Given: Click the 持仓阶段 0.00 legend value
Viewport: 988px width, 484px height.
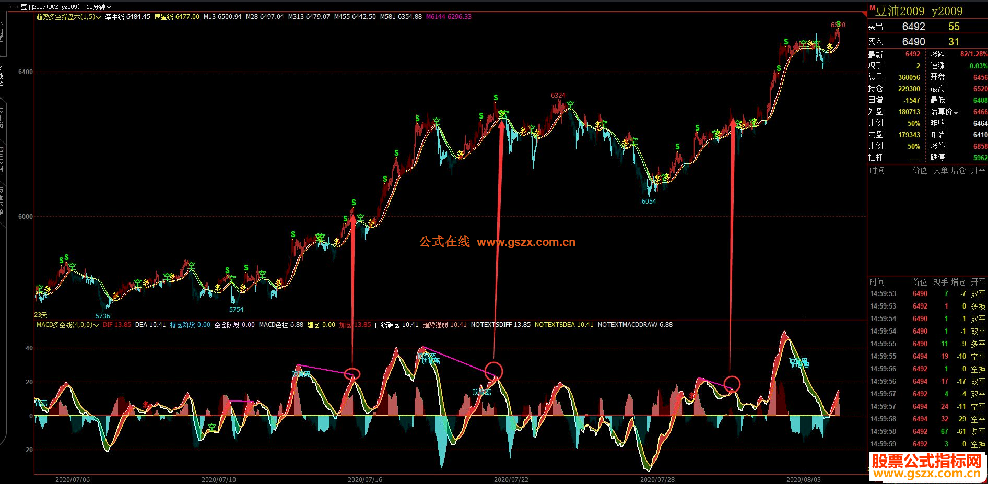Looking at the screenshot, I should [x=190, y=325].
